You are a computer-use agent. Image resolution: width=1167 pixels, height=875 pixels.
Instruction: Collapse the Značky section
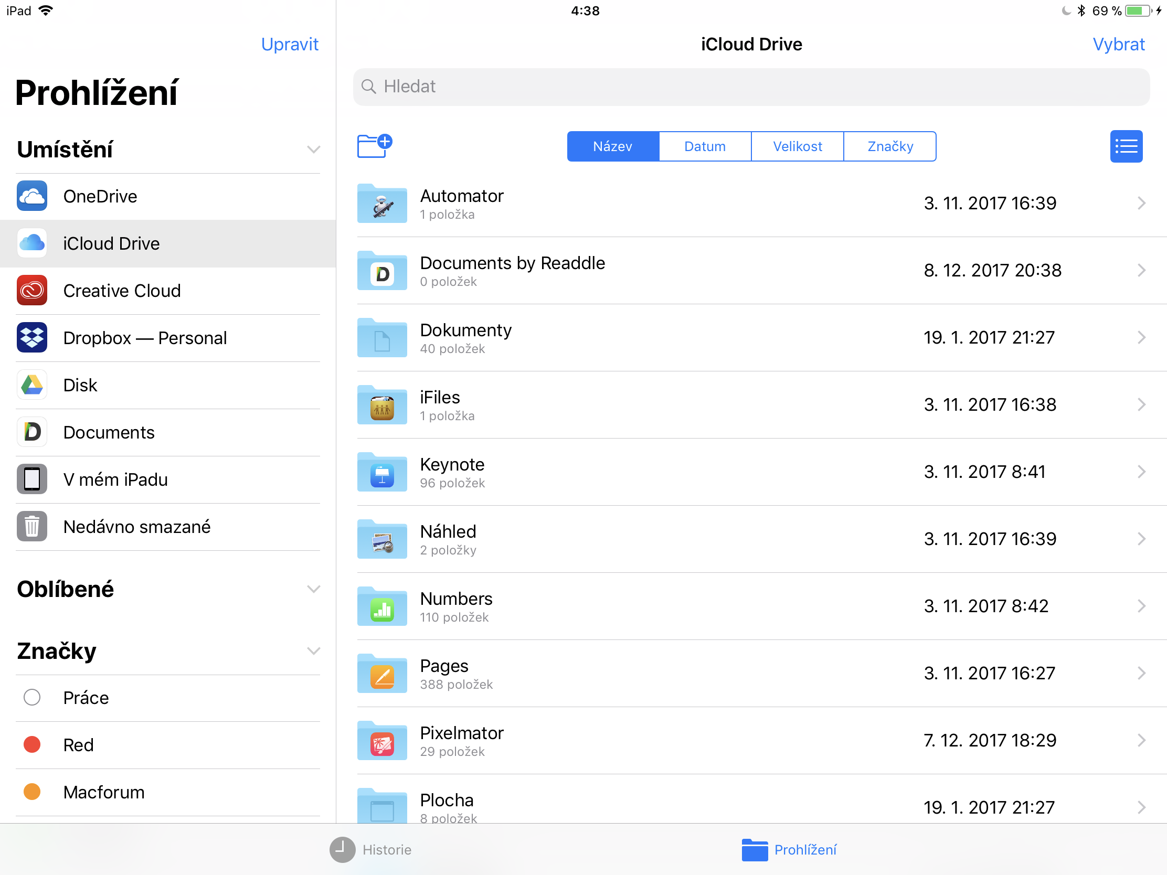(313, 651)
